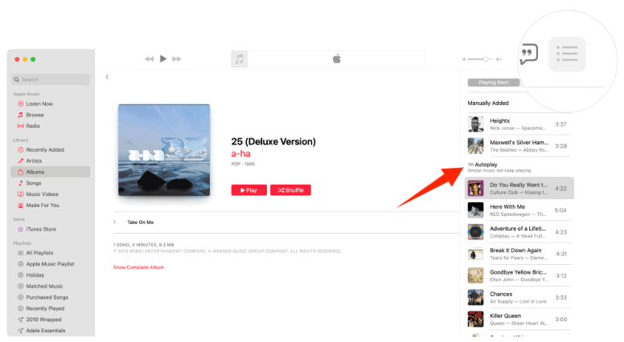Select Killer Queen in queue

coord(519,320)
